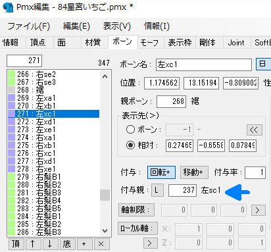Toggle the 軸制限 button
Viewport: 271px width, 252px height.
pyautogui.click(x=136, y=210)
